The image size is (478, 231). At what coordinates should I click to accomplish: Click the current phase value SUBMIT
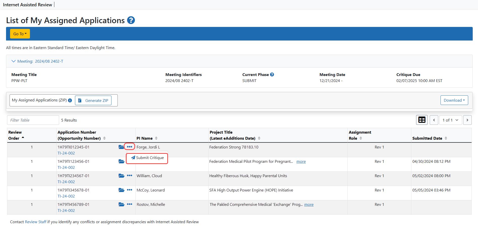[x=249, y=81]
